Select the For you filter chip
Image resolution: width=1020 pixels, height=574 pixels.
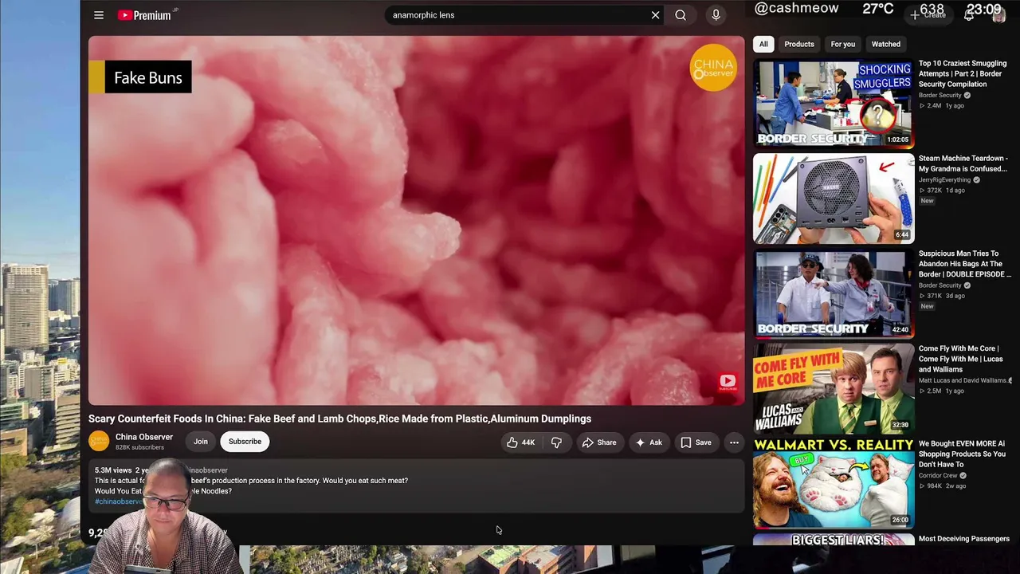click(843, 44)
